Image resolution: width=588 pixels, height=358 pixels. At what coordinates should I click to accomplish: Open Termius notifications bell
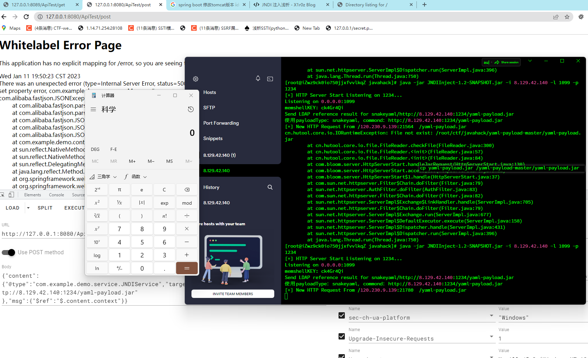[258, 79]
